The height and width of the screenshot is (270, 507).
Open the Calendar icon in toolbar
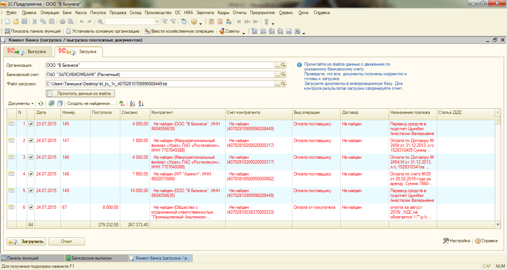pyautogui.click(x=220, y=22)
